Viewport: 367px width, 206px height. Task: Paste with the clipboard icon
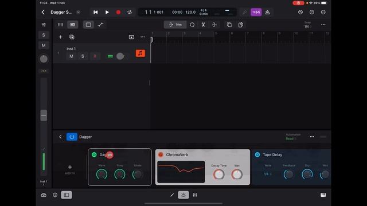click(x=241, y=25)
